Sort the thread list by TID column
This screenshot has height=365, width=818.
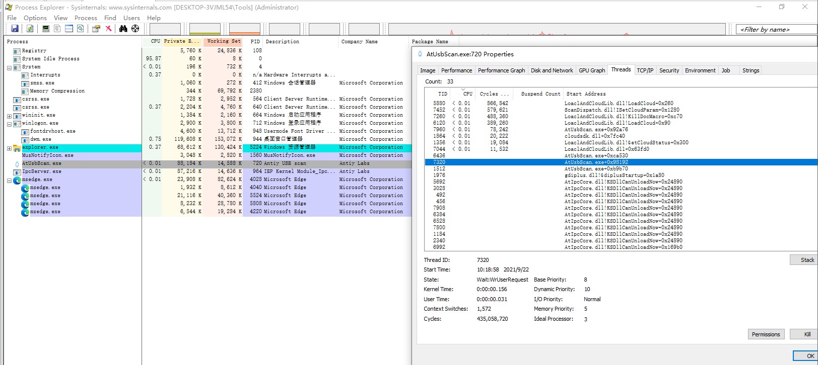click(437, 94)
